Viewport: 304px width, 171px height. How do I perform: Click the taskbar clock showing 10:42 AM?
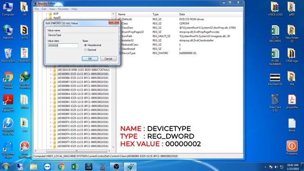pos(293,167)
